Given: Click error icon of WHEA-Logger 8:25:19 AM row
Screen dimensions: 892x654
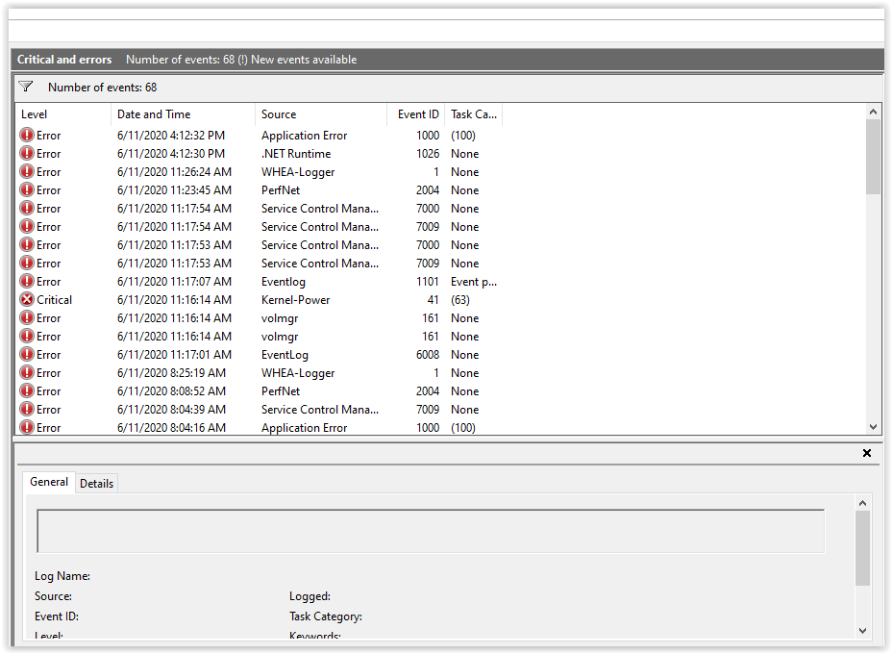Looking at the screenshot, I should click(27, 372).
